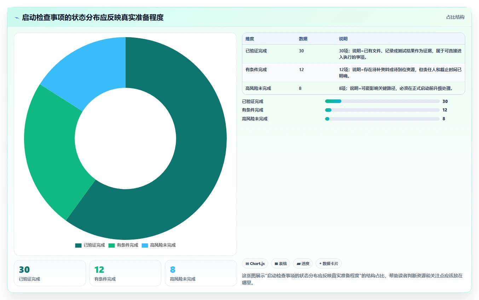Click the chart title 启动检查事项的状态分布
479x300 pixels.
[x=93, y=17]
